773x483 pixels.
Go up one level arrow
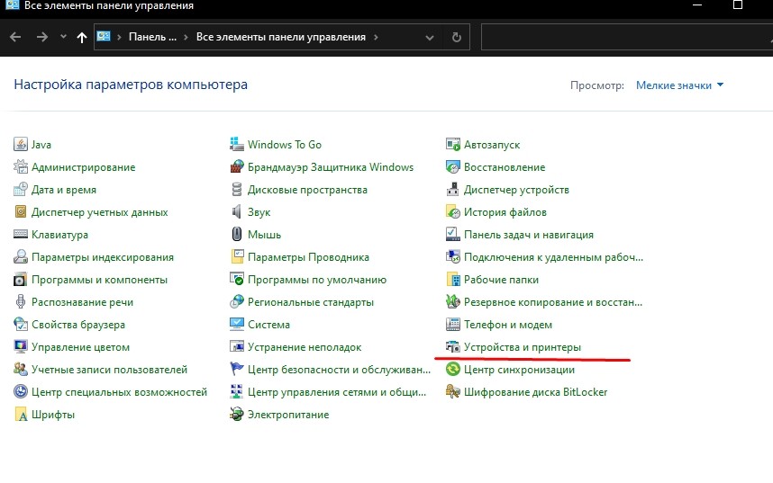tap(82, 38)
